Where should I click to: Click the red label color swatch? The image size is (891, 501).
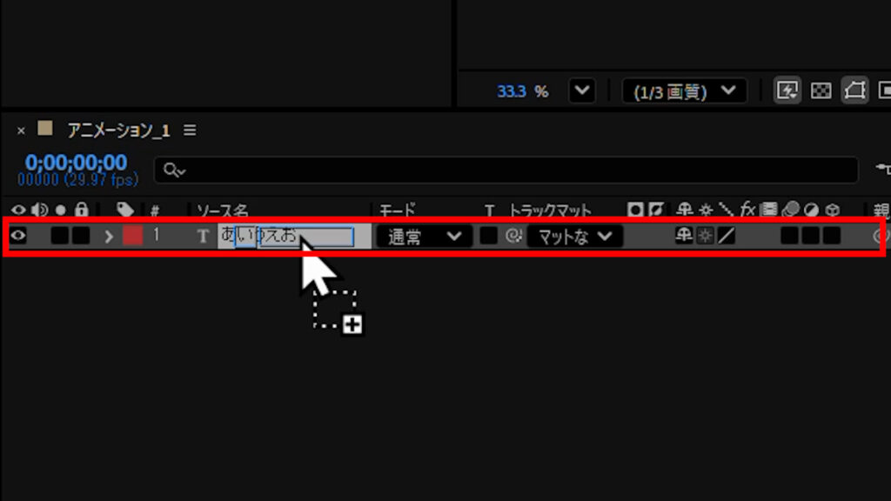[x=132, y=236]
